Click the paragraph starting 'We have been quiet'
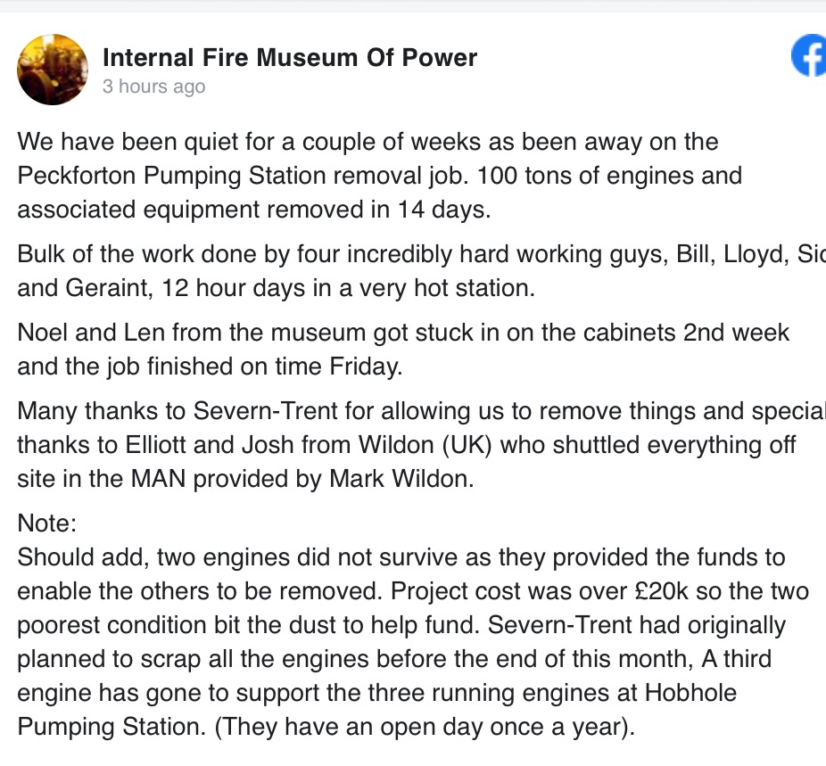The width and height of the screenshot is (826, 766). click(379, 176)
